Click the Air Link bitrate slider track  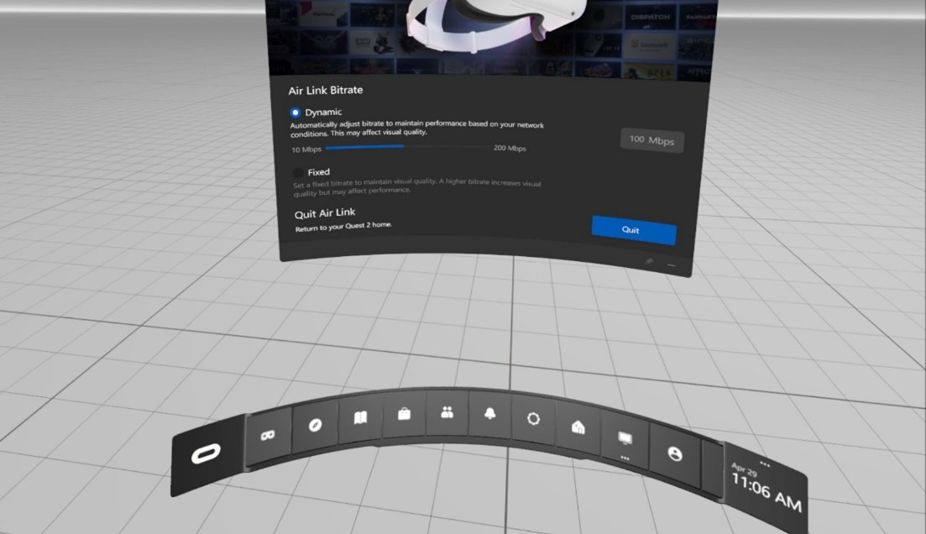(409, 147)
